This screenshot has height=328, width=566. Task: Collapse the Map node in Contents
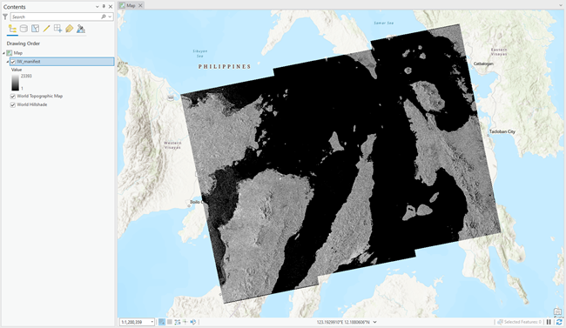(x=4, y=53)
